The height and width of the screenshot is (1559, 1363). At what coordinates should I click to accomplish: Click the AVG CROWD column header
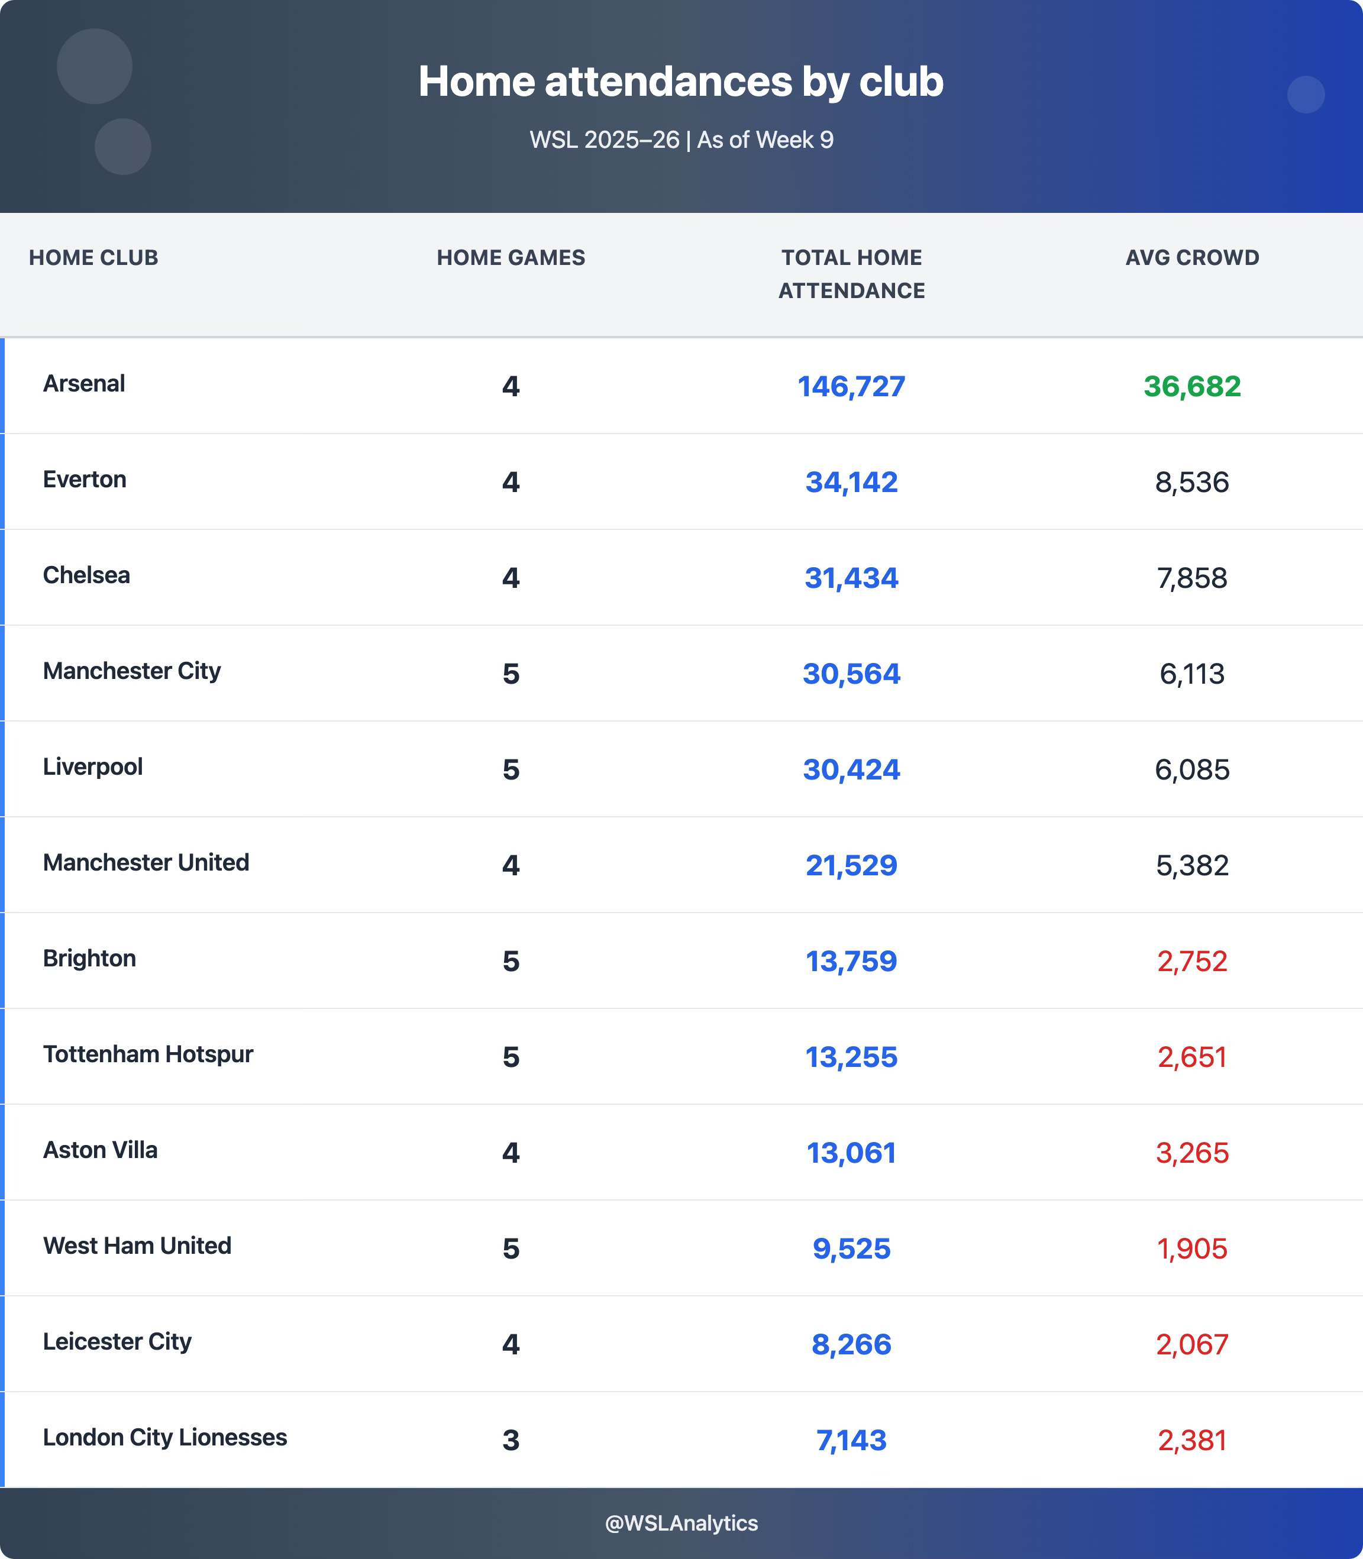(1192, 258)
